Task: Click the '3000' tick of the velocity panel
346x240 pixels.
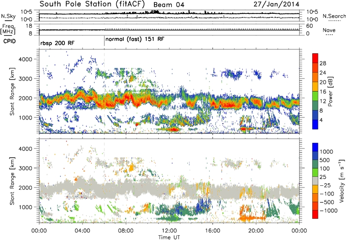Action: [x=25, y=168]
